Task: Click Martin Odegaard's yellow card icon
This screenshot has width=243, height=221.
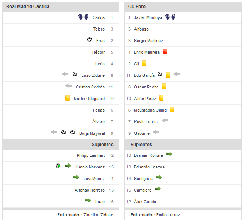Action: coord(67,98)
